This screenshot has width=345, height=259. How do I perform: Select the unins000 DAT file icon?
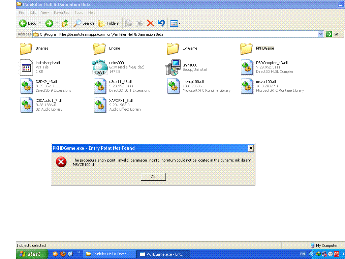pyautogui.click(x=100, y=67)
